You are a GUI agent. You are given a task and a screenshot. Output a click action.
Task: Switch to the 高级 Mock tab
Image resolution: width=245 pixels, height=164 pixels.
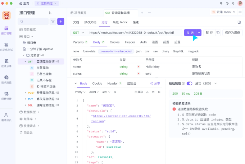pos(120,22)
